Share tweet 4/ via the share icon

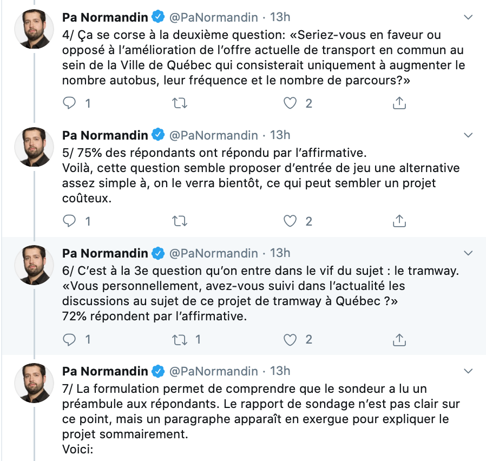point(399,103)
